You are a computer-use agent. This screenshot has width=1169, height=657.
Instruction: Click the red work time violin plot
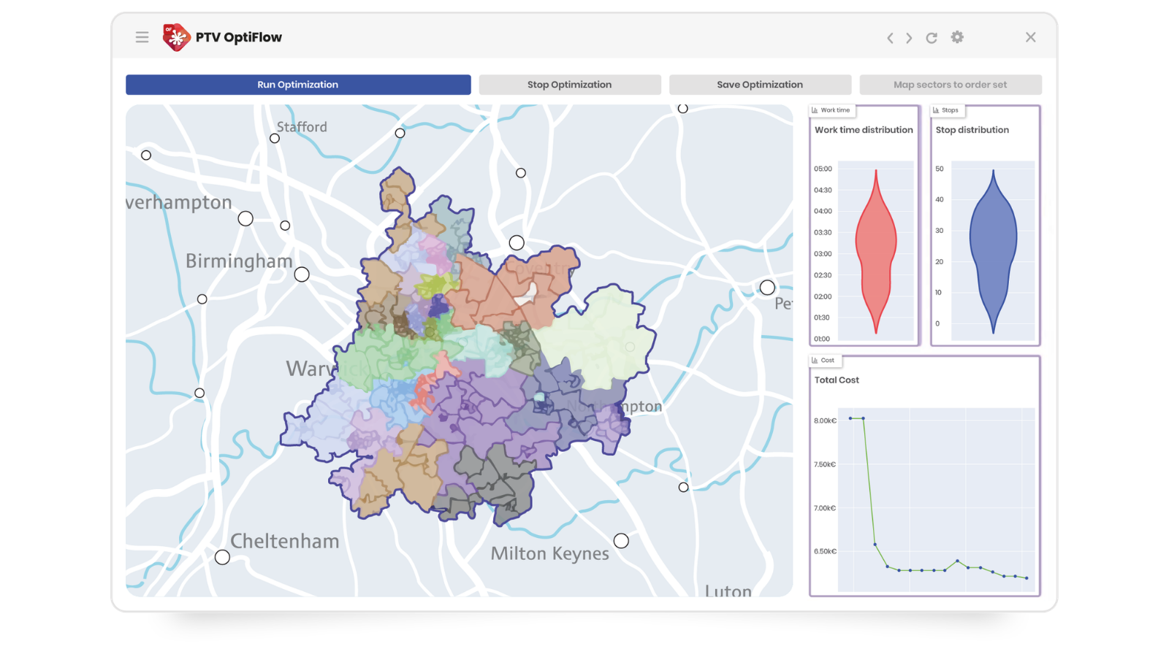pyautogui.click(x=876, y=252)
